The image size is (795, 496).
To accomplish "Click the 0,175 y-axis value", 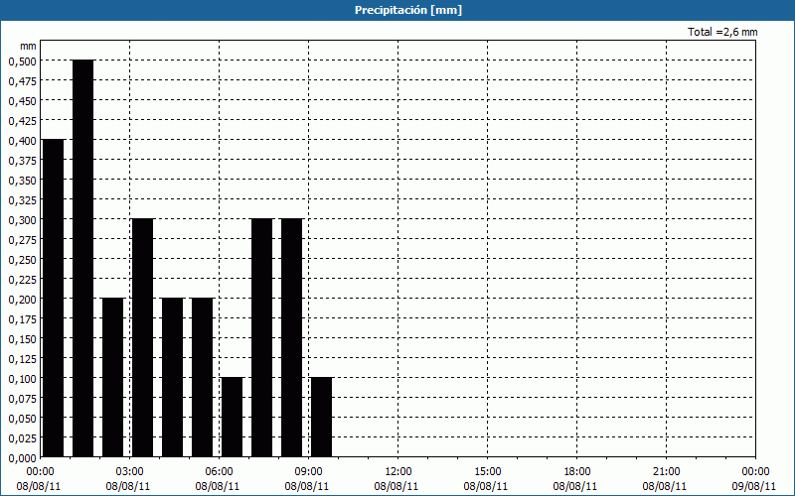I will (23, 319).
